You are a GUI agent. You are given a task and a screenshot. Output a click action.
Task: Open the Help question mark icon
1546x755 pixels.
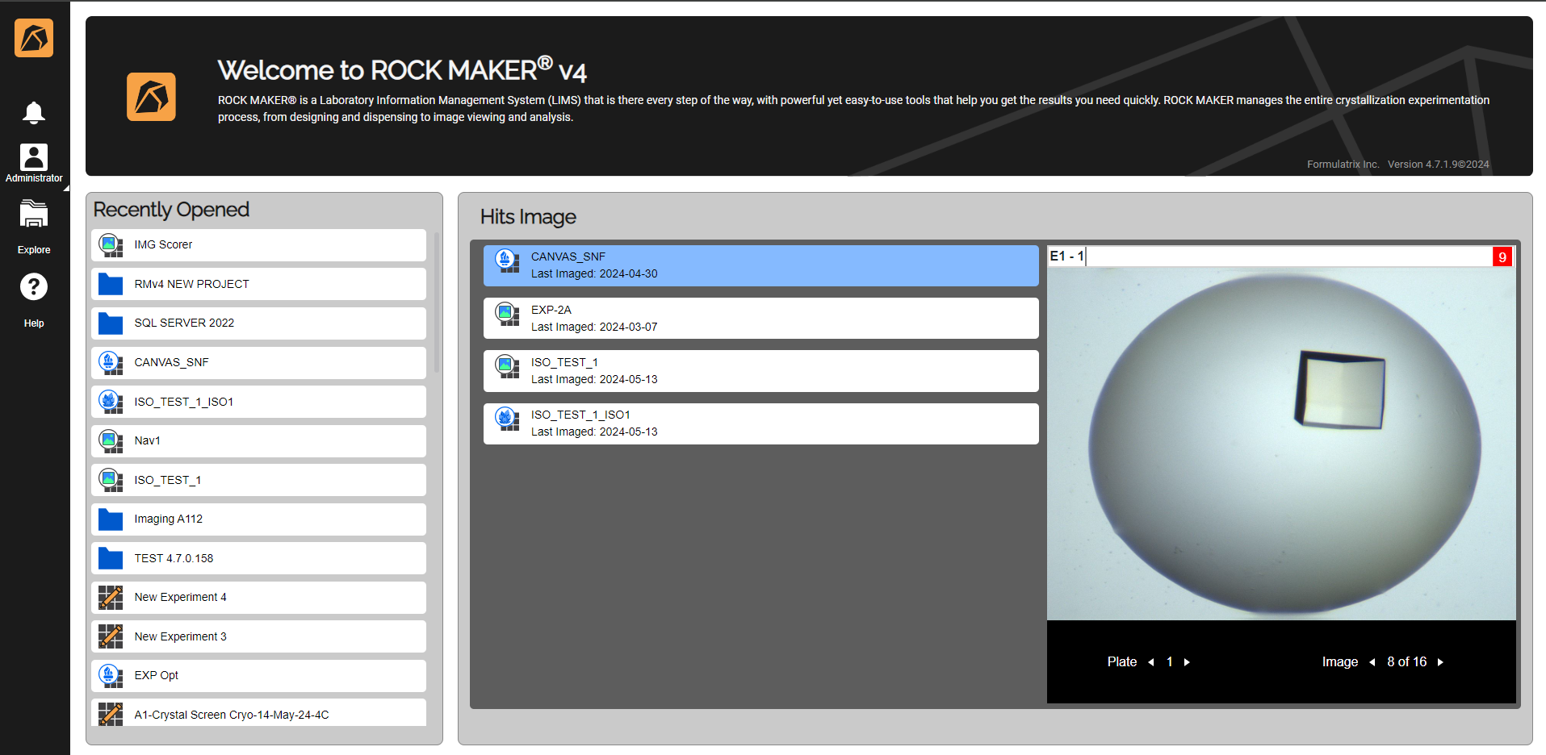point(34,286)
